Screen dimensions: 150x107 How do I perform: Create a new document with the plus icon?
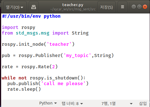click(34, 7)
